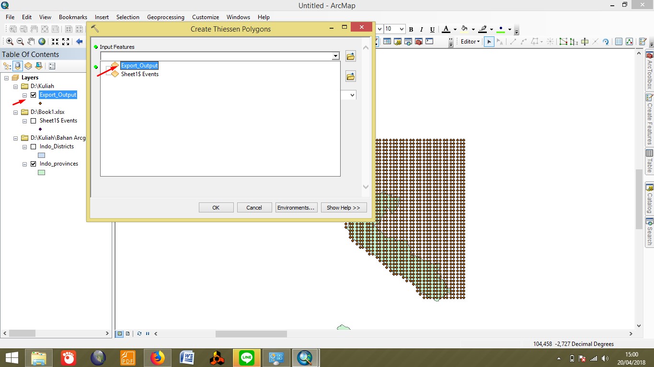
Task: Click the Input Features text field
Action: pos(216,56)
